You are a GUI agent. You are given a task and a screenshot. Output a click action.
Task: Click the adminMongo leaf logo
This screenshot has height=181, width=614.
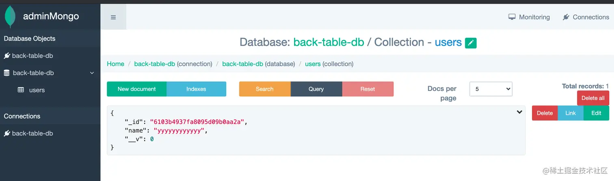(10, 17)
